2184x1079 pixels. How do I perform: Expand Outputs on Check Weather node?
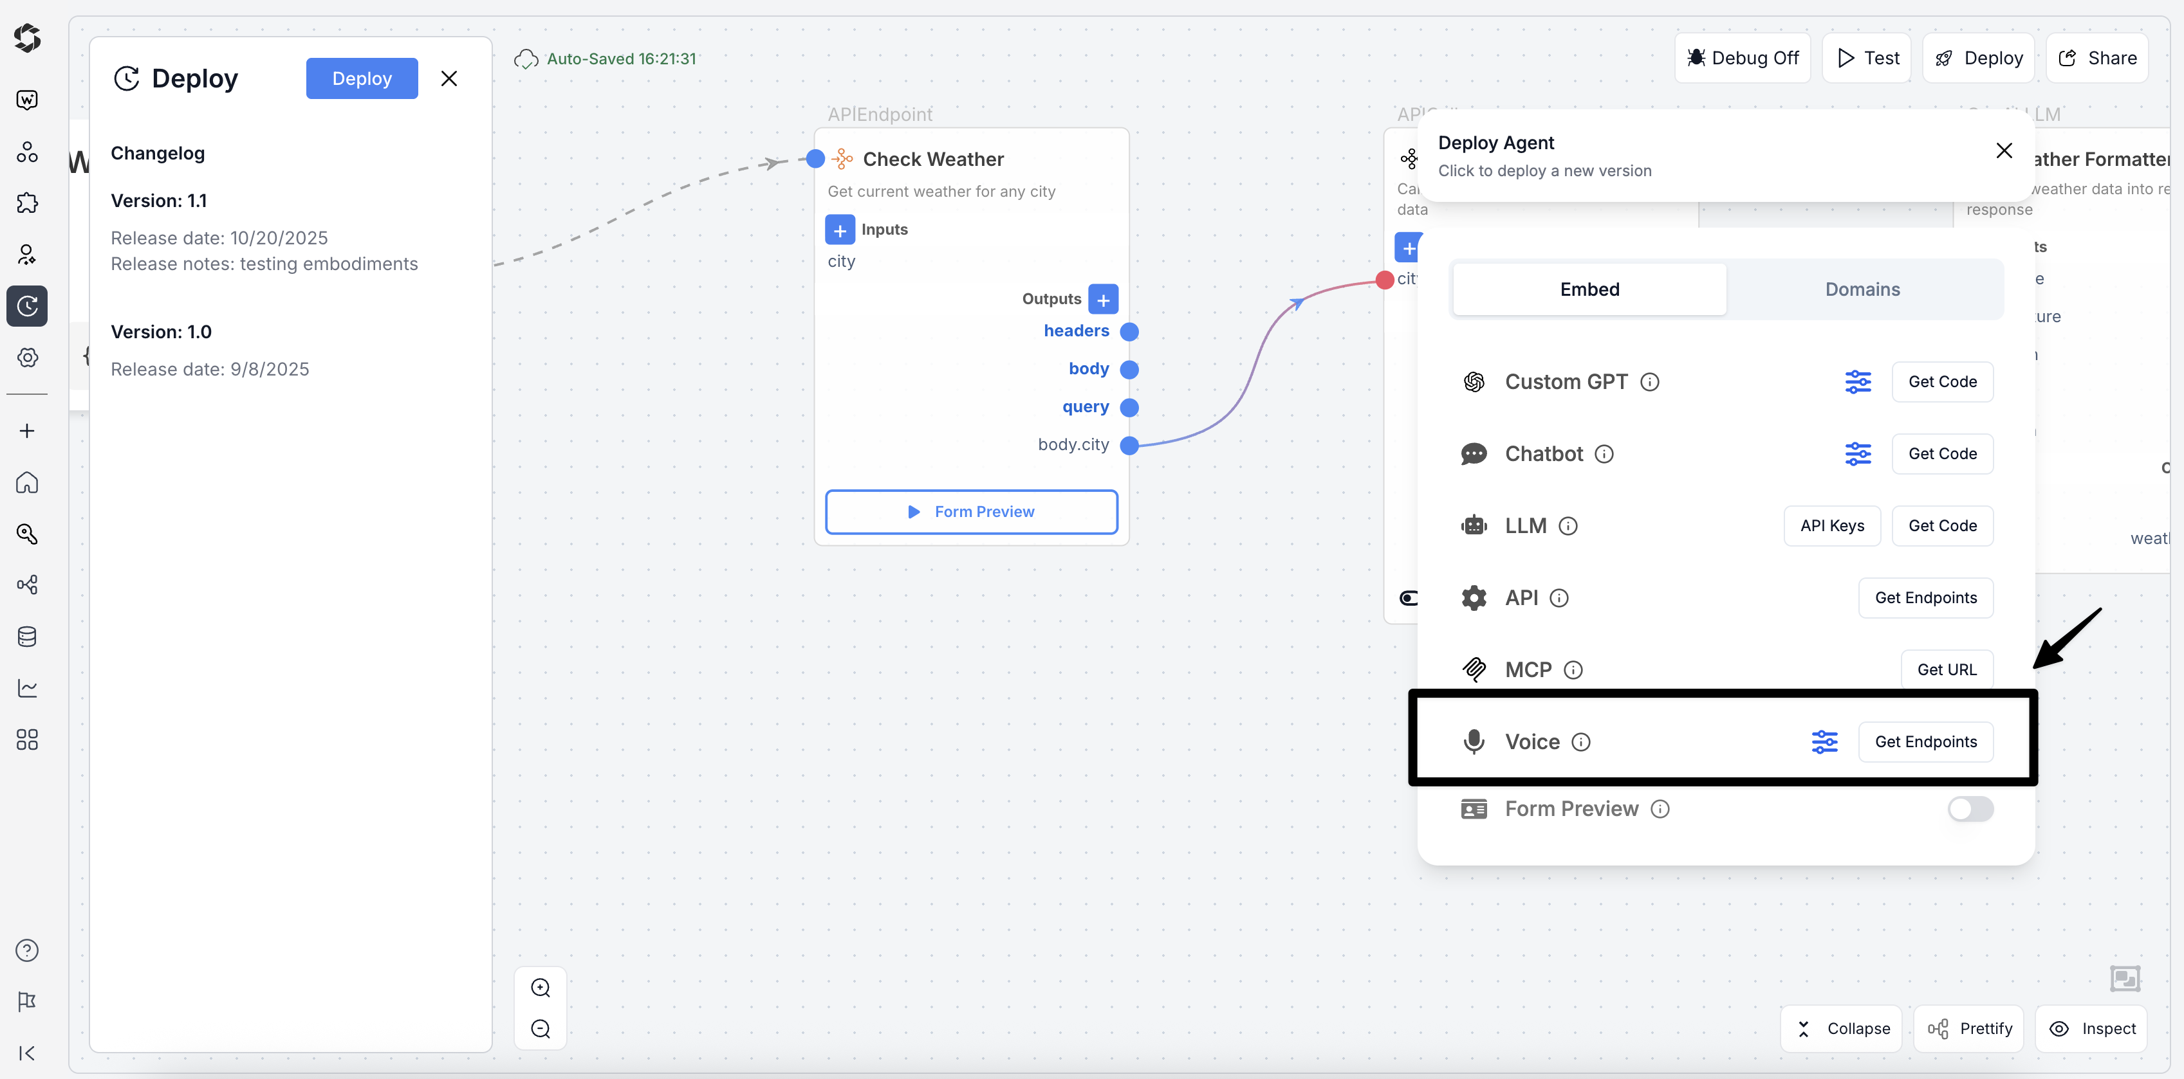[1103, 299]
